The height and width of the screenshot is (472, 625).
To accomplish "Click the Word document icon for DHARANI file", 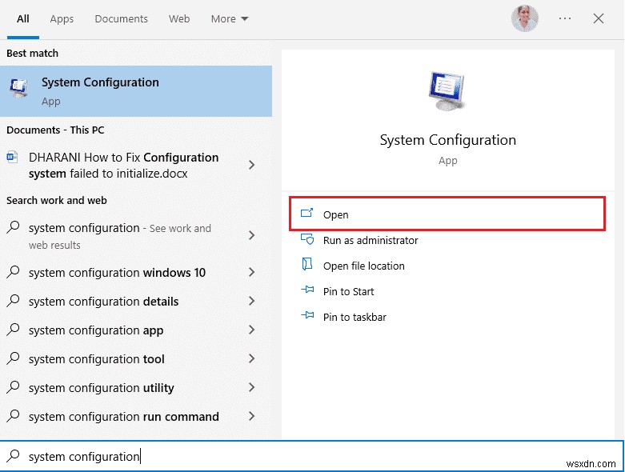I will pyautogui.click(x=13, y=157).
